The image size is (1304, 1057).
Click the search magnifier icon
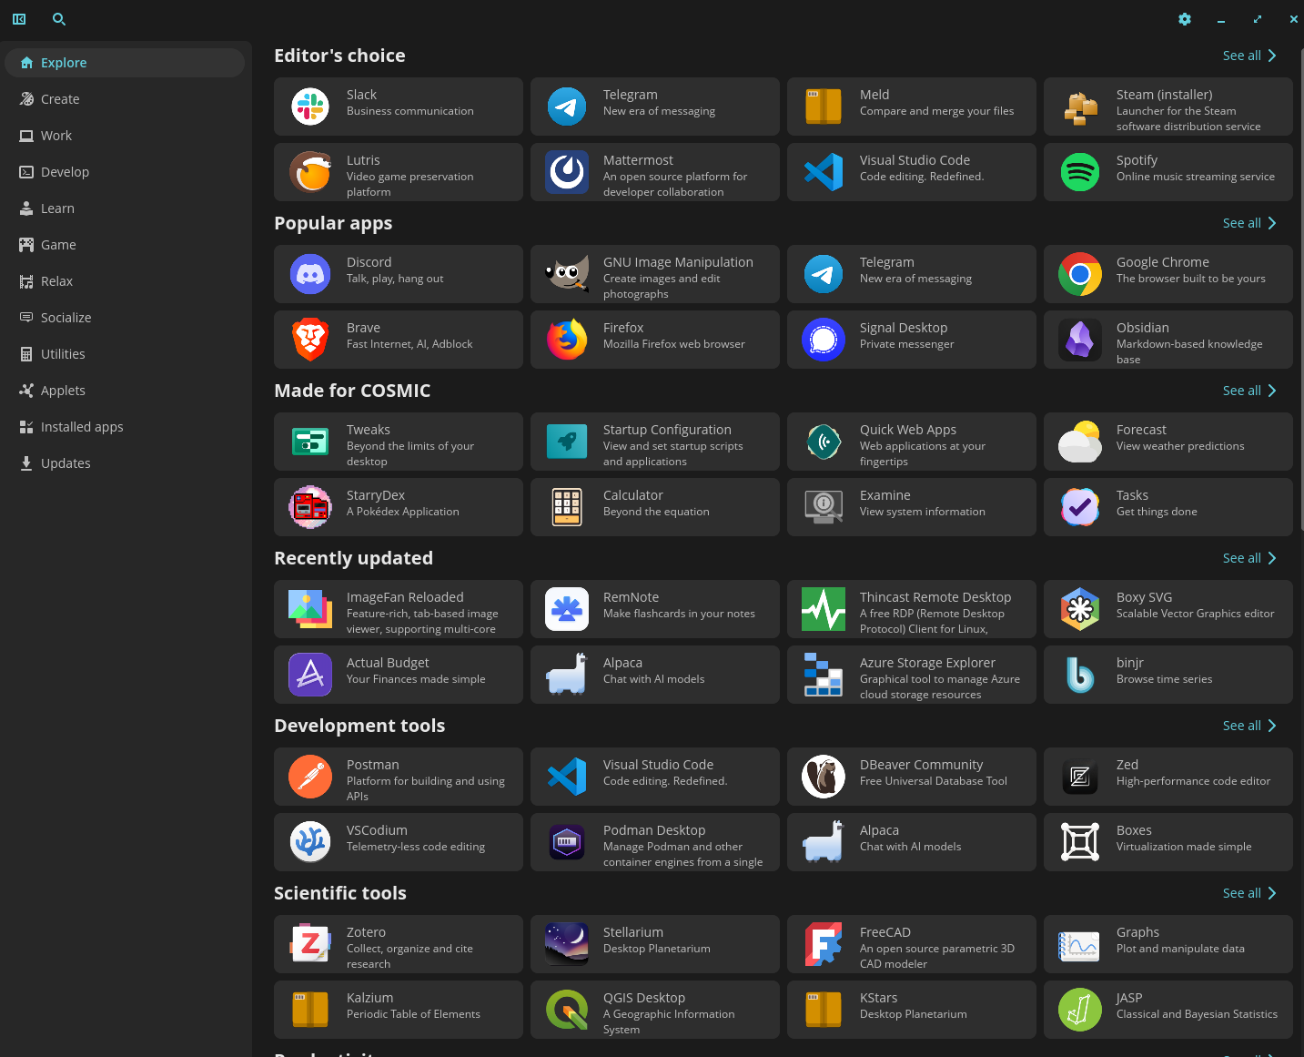point(59,19)
